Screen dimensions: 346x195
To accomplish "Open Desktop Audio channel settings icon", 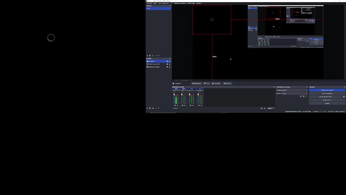I will (177, 105).
